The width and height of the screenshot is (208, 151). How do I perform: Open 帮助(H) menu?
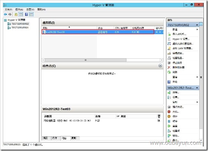[41, 9]
